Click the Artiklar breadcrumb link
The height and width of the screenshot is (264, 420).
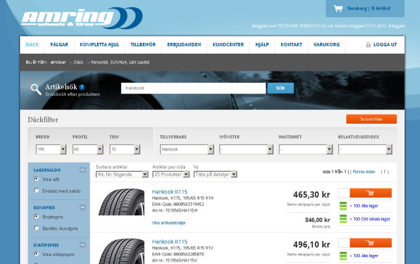point(58,62)
